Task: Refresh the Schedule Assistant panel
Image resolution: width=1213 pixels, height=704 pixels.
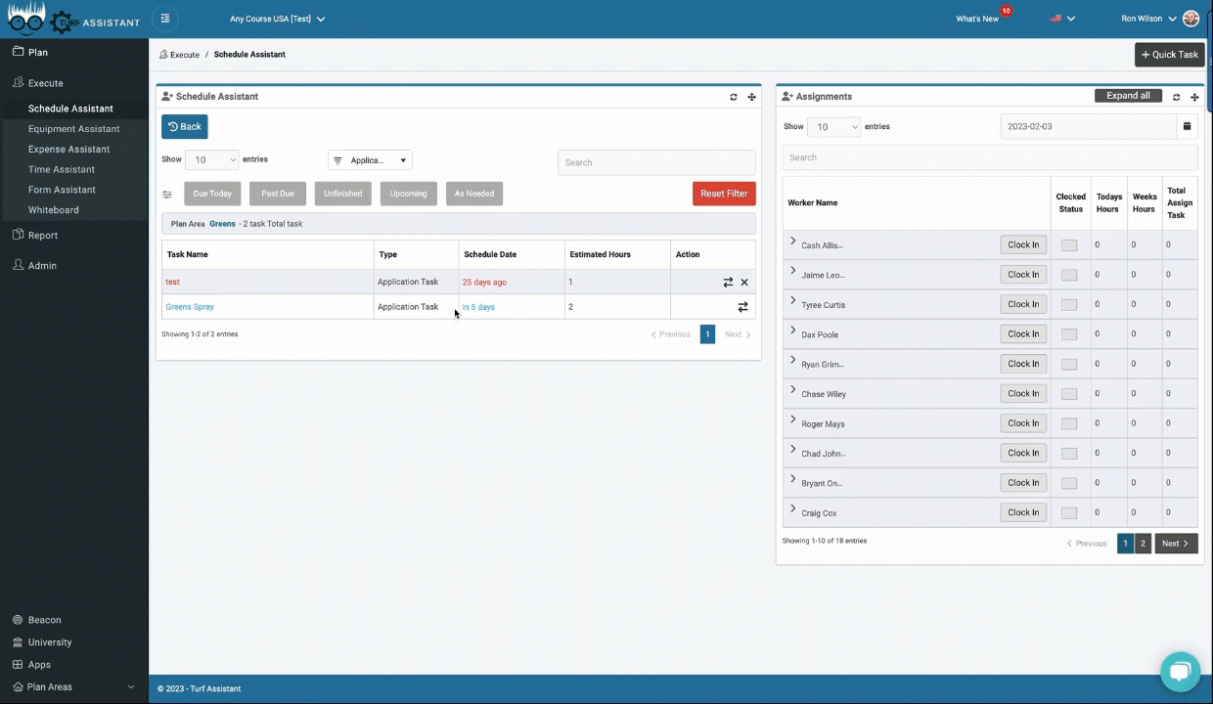Action: click(x=733, y=96)
